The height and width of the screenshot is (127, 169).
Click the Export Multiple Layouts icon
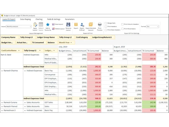point(91,24)
